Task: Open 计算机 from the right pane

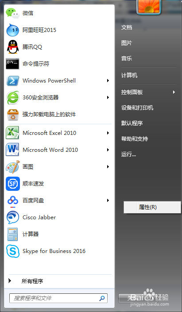Action: (x=129, y=75)
